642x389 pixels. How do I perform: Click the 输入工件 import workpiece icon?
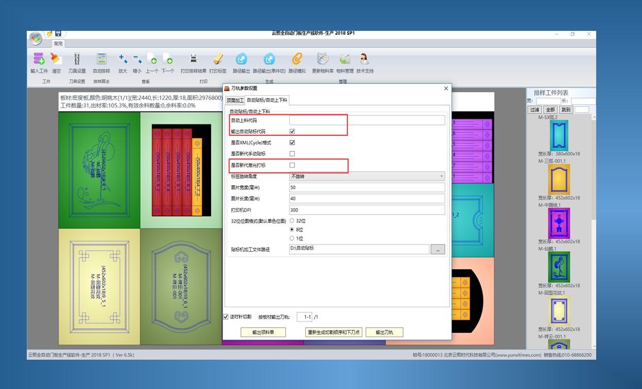(x=39, y=59)
